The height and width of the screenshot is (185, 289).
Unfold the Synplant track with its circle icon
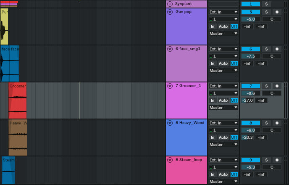[x=170, y=4]
